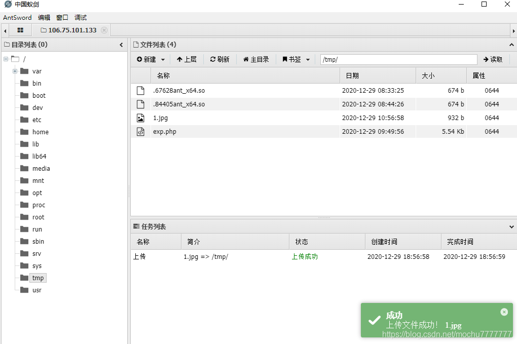Click the 上传成功 status text
The height and width of the screenshot is (344, 517).
(304, 257)
